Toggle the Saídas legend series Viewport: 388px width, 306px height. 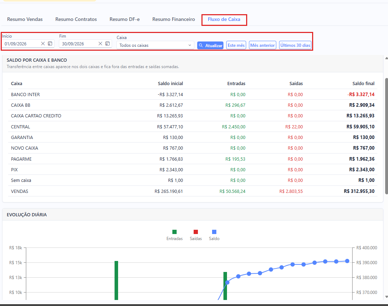pos(196,235)
